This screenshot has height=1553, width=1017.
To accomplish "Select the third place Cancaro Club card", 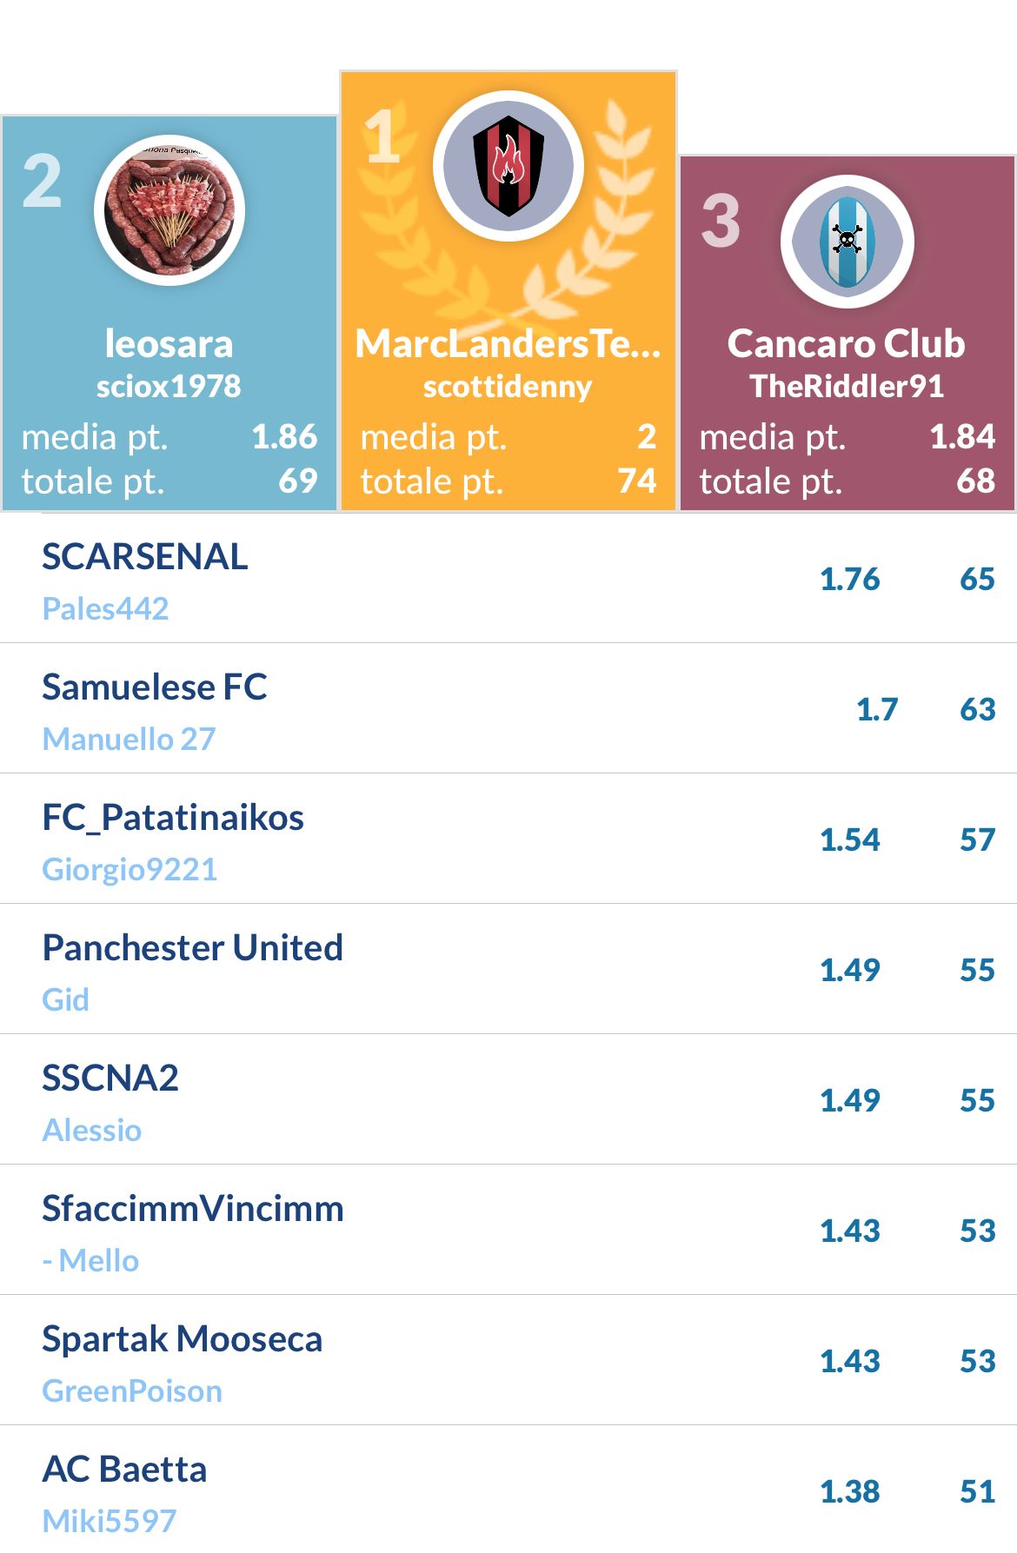I will pyautogui.click(x=847, y=334).
